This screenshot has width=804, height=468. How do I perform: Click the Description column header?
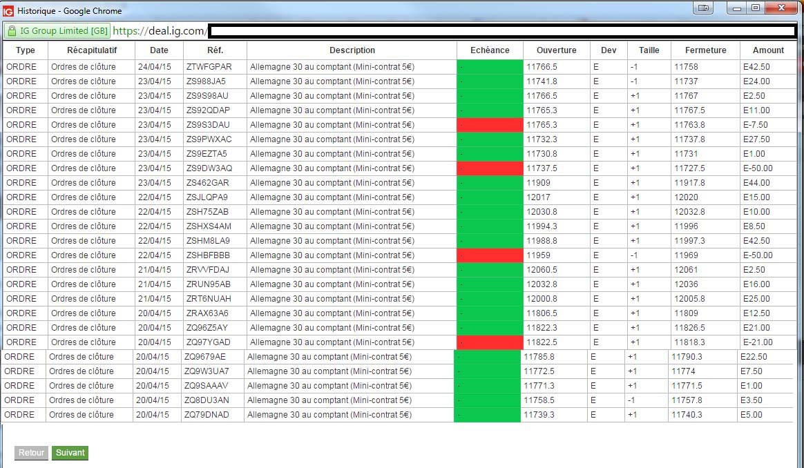[x=352, y=50]
